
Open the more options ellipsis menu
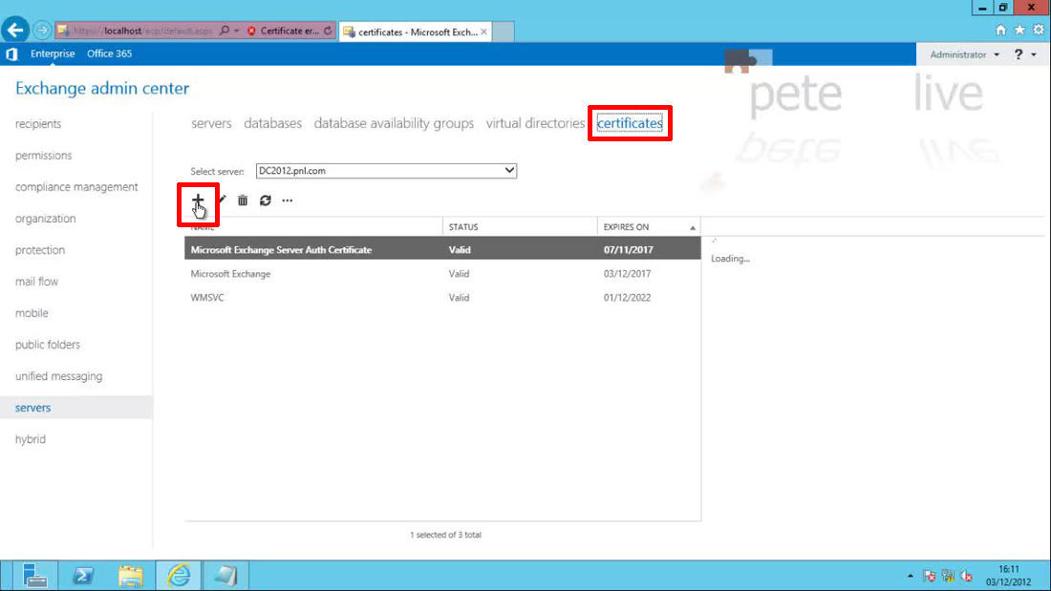coord(288,201)
